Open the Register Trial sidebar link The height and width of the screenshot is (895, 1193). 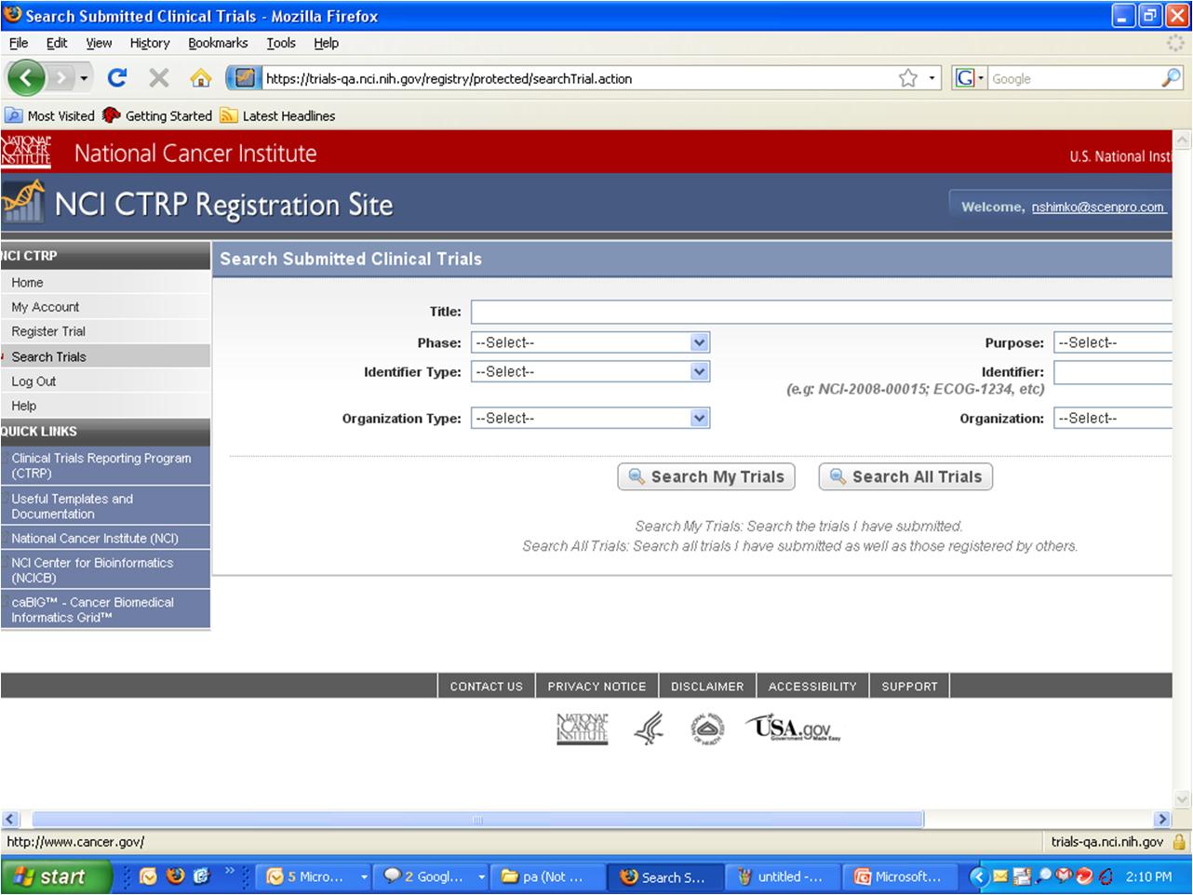(48, 331)
